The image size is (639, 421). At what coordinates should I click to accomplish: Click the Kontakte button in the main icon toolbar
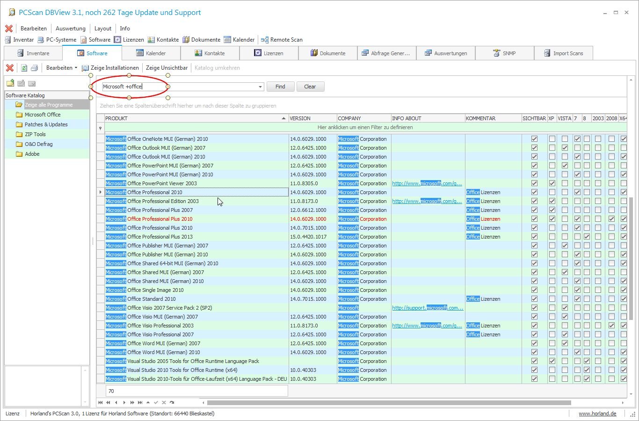[163, 40]
